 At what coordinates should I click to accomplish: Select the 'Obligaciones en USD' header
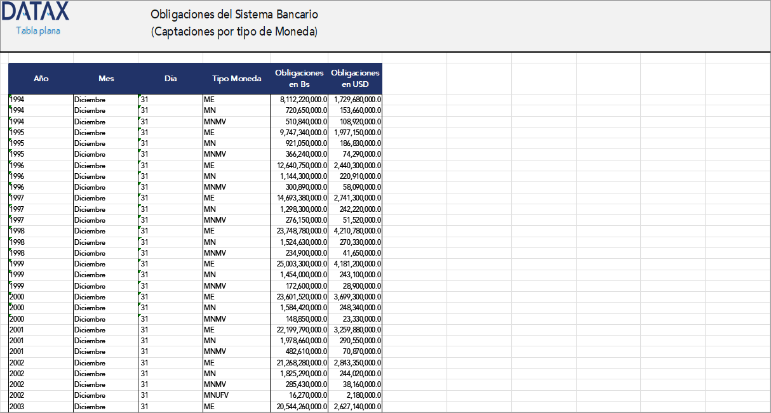click(x=355, y=79)
